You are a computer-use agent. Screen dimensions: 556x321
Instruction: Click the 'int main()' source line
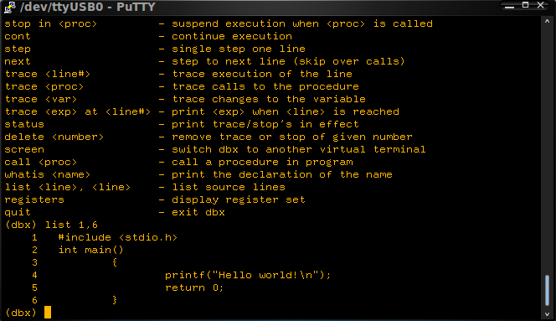pyautogui.click(x=90, y=250)
